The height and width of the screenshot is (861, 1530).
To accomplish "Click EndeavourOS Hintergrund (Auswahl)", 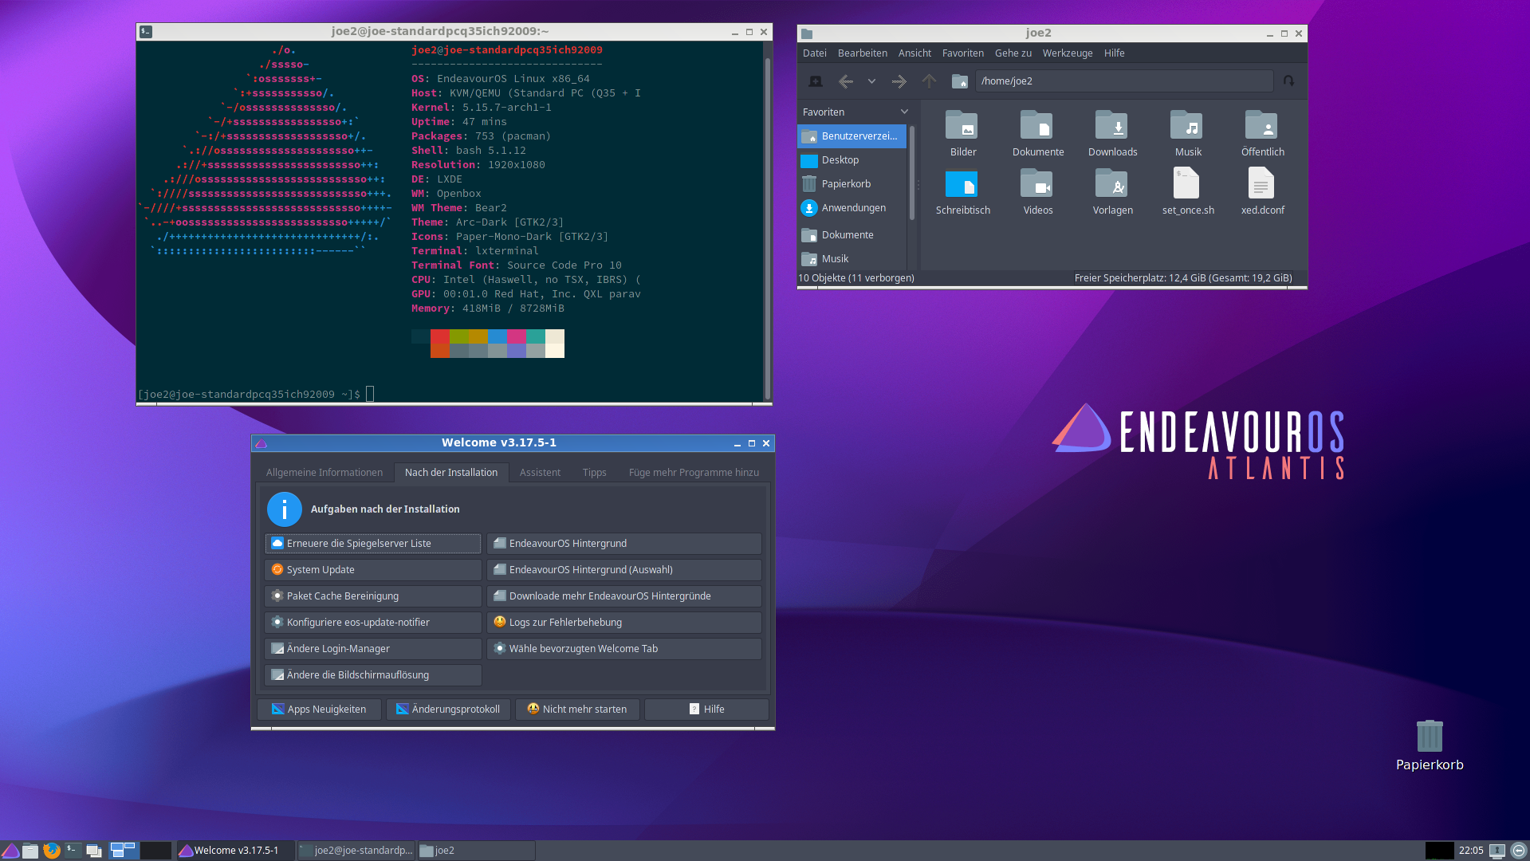I will click(624, 570).
